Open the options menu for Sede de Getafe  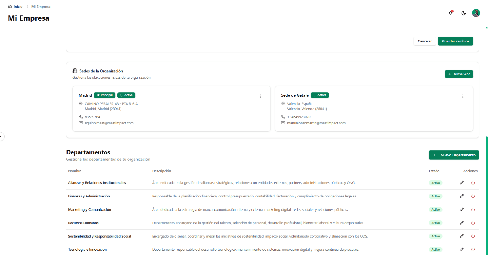click(463, 96)
